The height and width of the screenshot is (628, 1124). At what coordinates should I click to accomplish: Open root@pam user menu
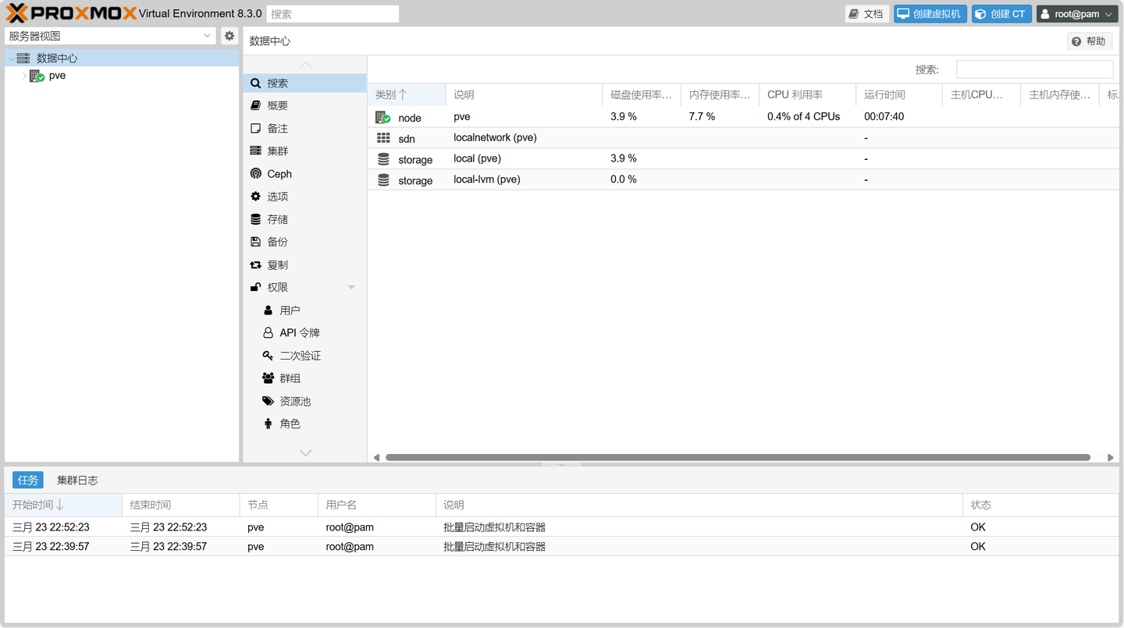1077,14
